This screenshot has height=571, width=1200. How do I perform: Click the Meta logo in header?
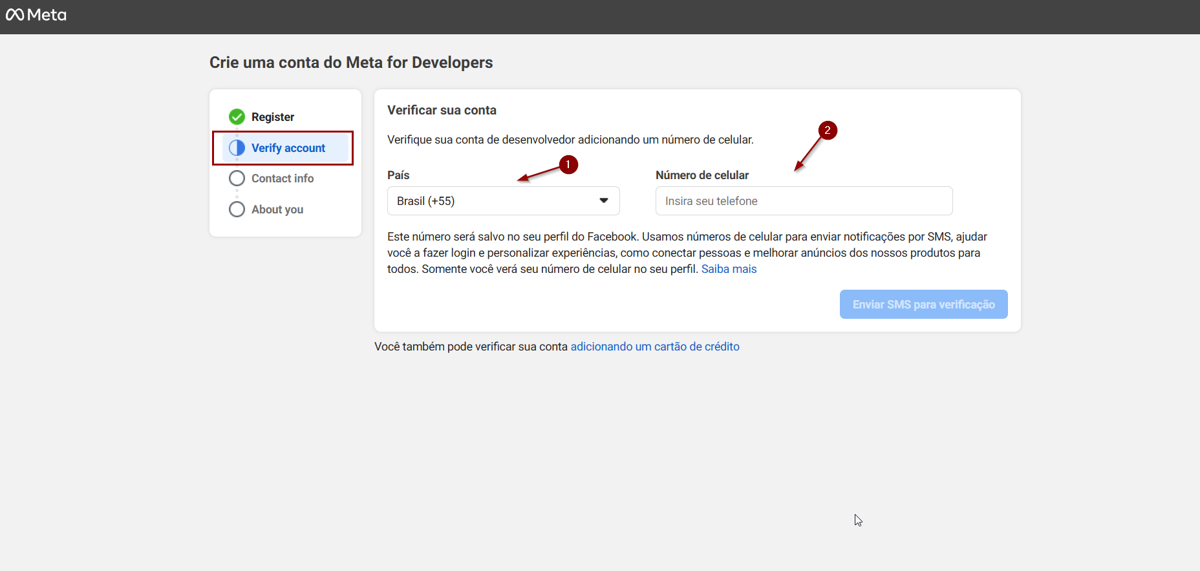click(36, 15)
